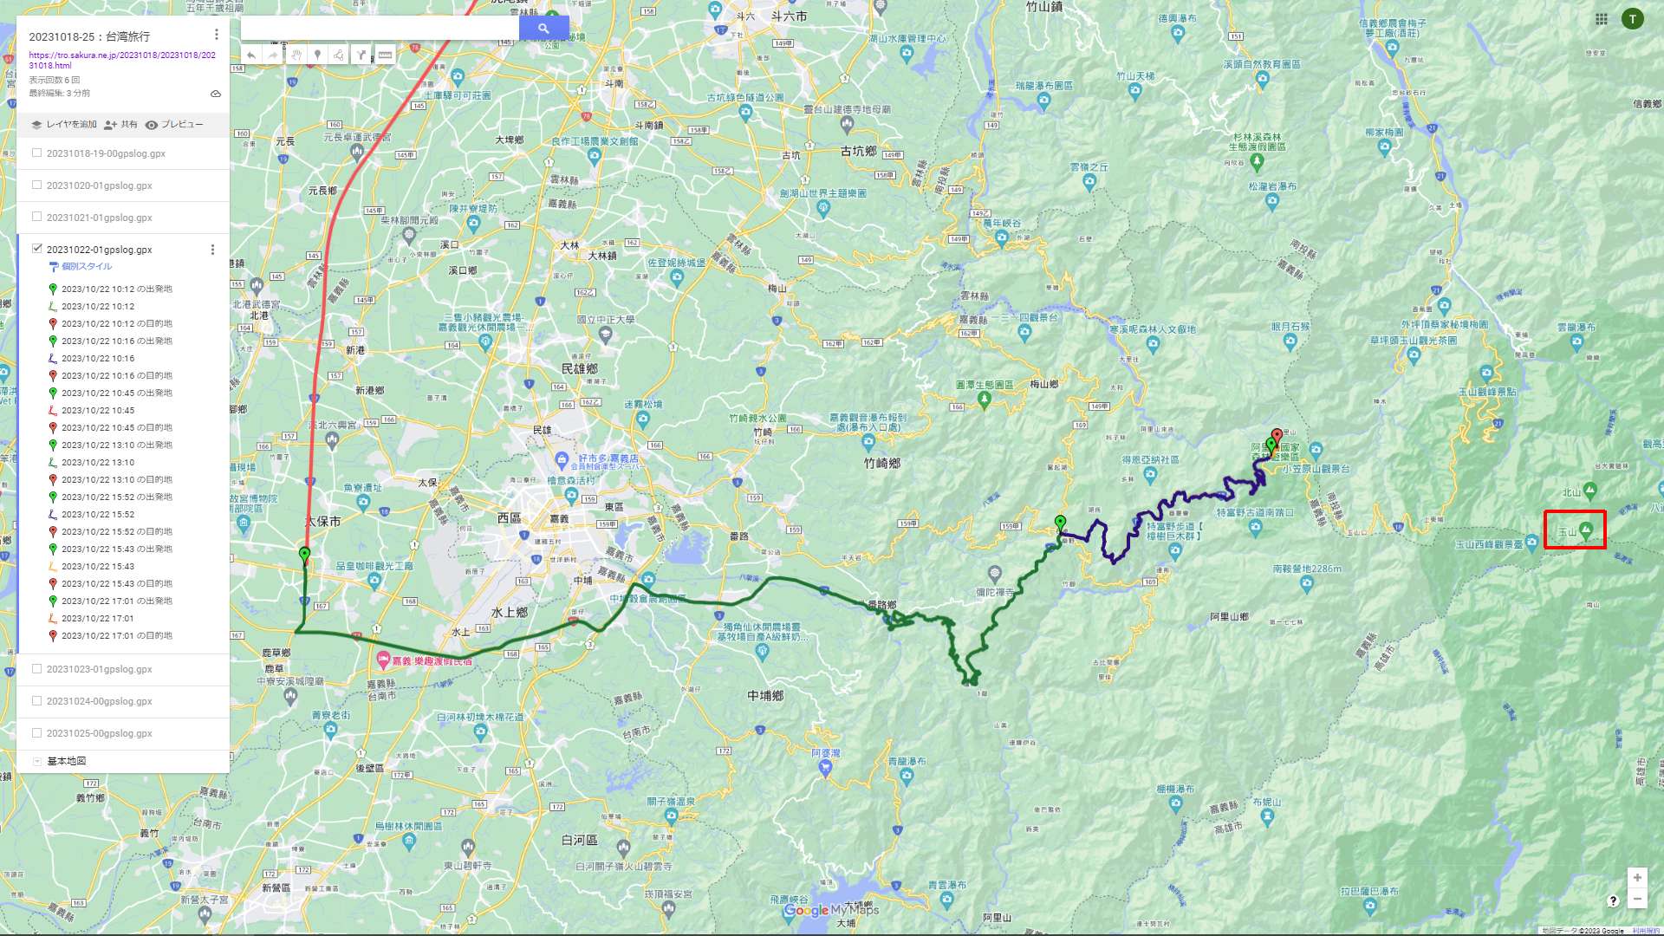Expand the 基本地図 base map selector
Image resolution: width=1664 pixels, height=936 pixels.
pyautogui.click(x=36, y=761)
